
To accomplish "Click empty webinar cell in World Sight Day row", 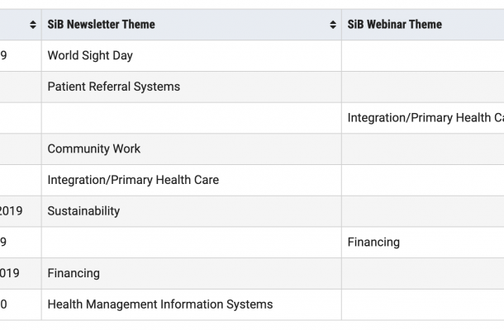I will click(423, 55).
